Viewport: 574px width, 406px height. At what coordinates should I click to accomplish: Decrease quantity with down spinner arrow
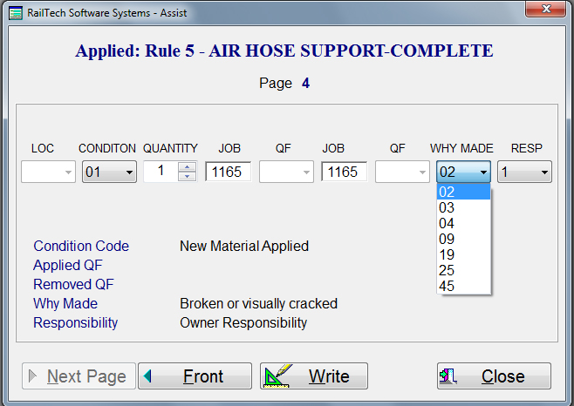point(187,177)
